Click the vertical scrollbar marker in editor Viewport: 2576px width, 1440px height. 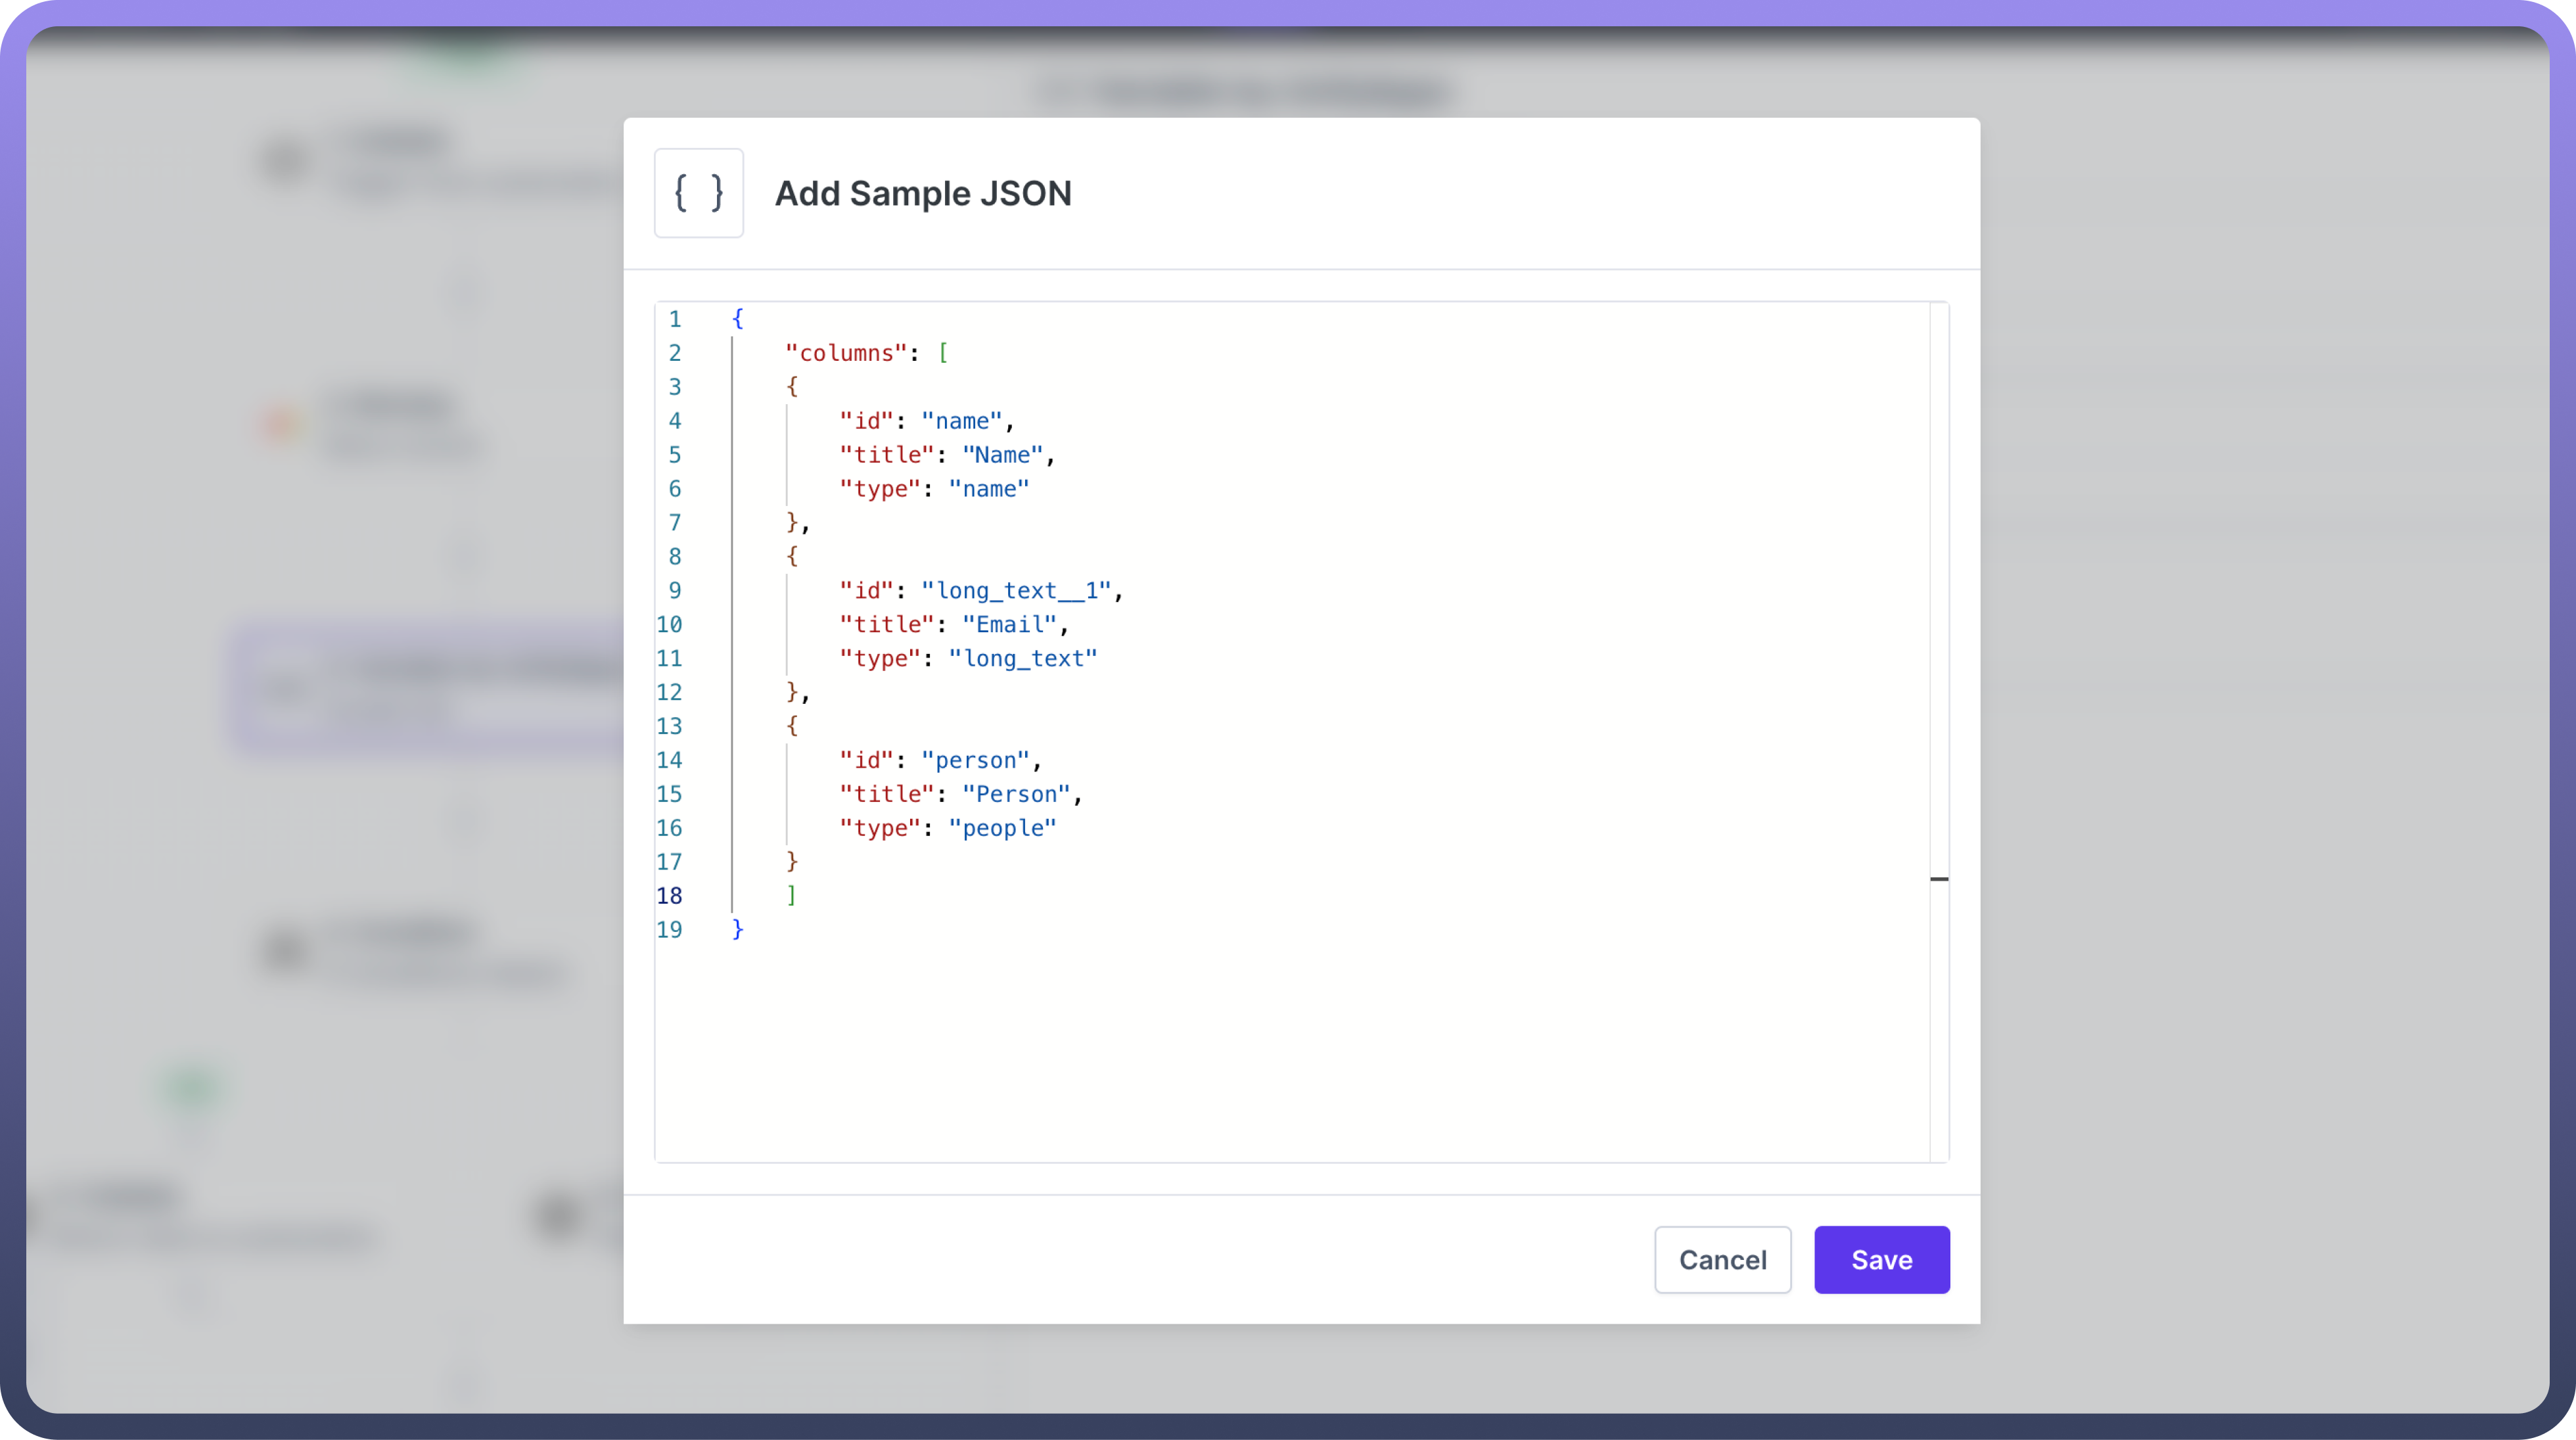[1939, 879]
